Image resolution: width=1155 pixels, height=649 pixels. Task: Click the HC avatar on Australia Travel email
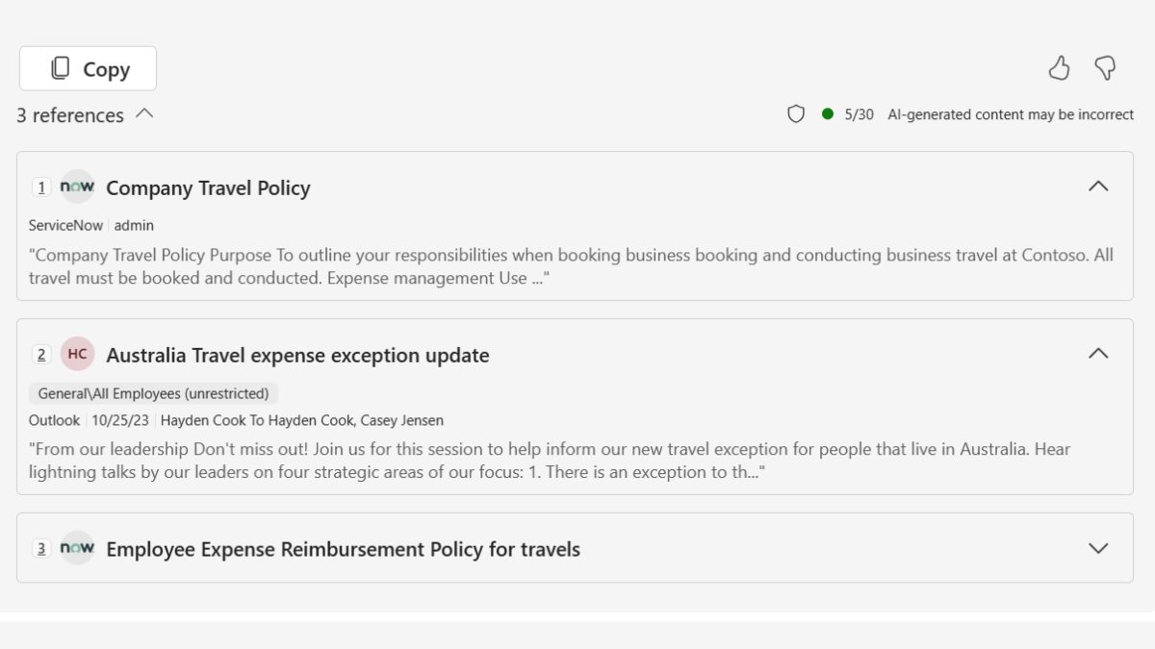tap(77, 354)
